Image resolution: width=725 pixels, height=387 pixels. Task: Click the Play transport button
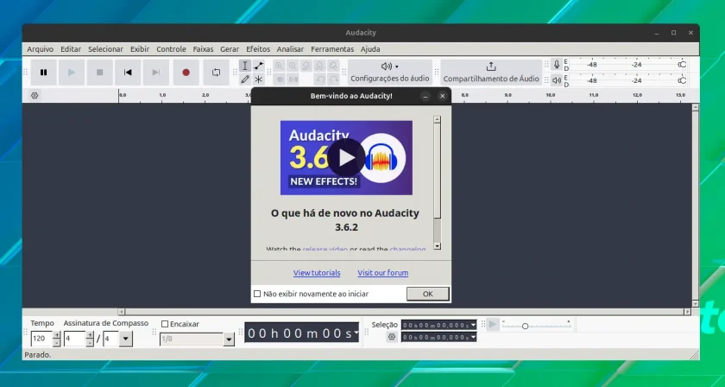point(72,73)
